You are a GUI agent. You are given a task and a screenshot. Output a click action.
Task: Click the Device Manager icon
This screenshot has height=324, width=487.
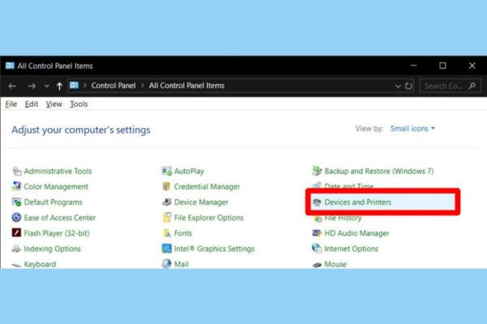coord(166,202)
